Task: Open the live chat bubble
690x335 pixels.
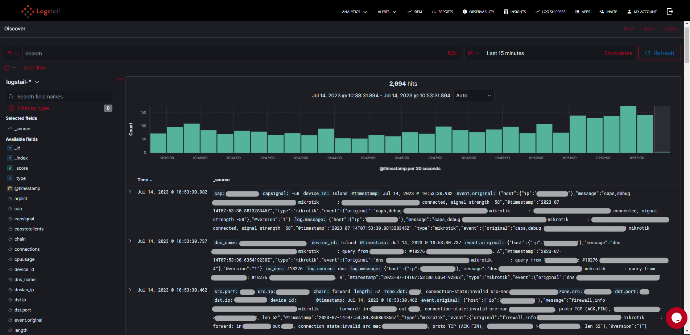Action: [676, 318]
